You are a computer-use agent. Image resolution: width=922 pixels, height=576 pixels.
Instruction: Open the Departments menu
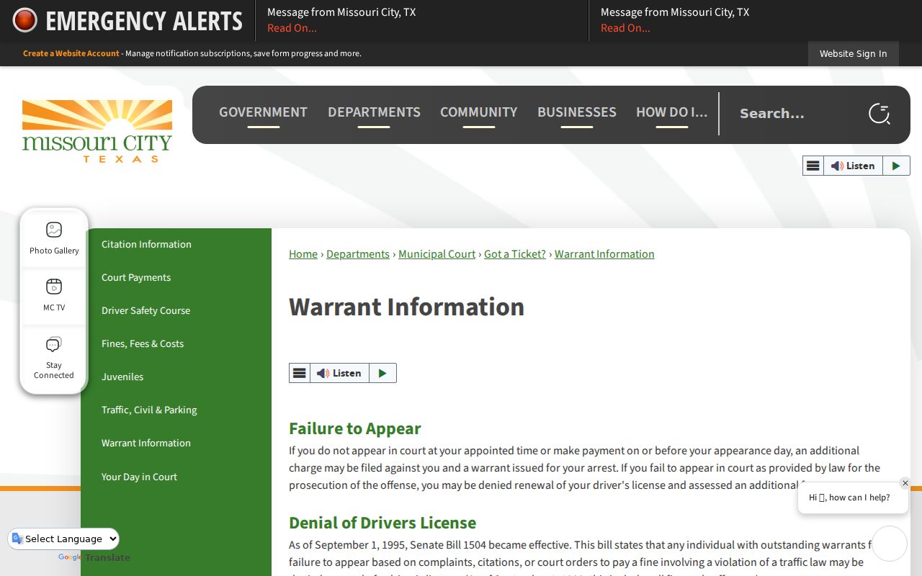(374, 112)
